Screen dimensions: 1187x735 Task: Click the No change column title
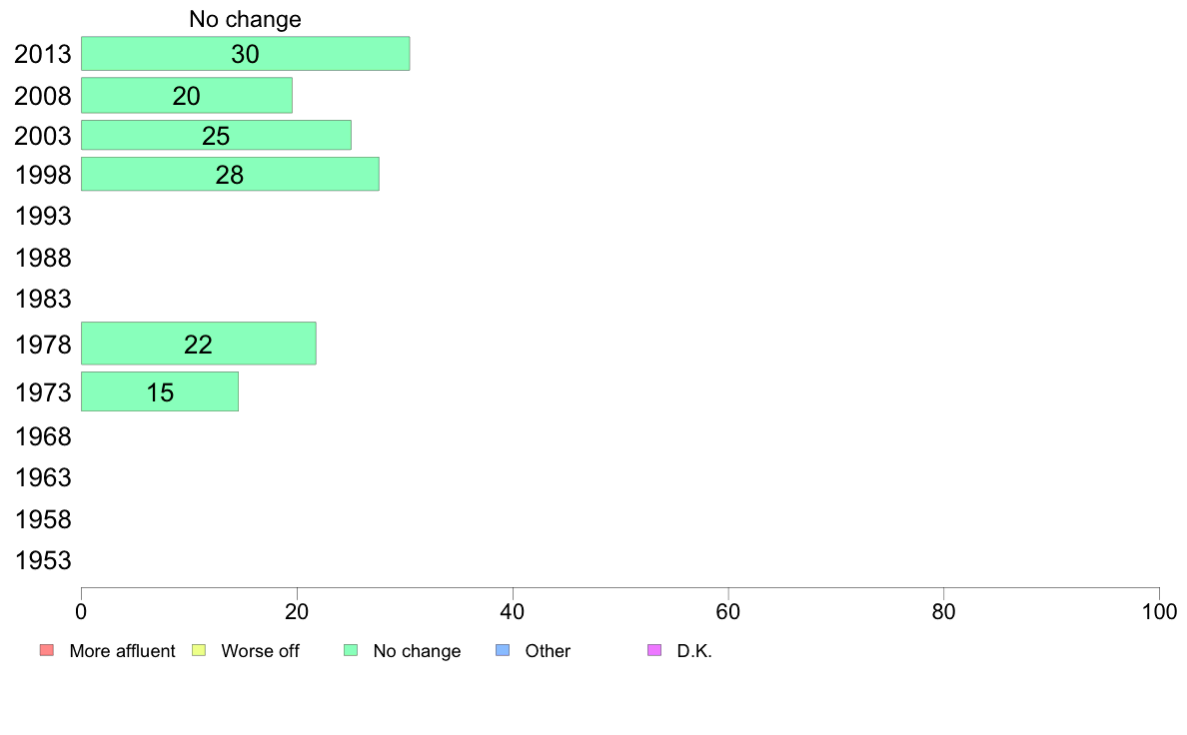(245, 19)
